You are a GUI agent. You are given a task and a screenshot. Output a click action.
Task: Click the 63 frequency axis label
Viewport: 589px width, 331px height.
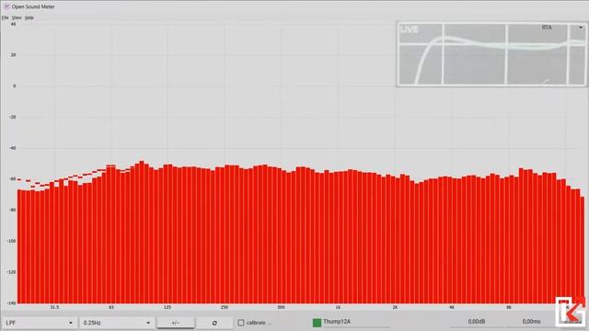click(111, 307)
